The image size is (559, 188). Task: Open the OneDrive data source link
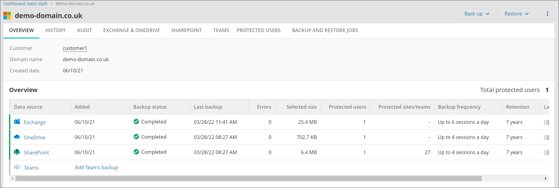tap(35, 137)
